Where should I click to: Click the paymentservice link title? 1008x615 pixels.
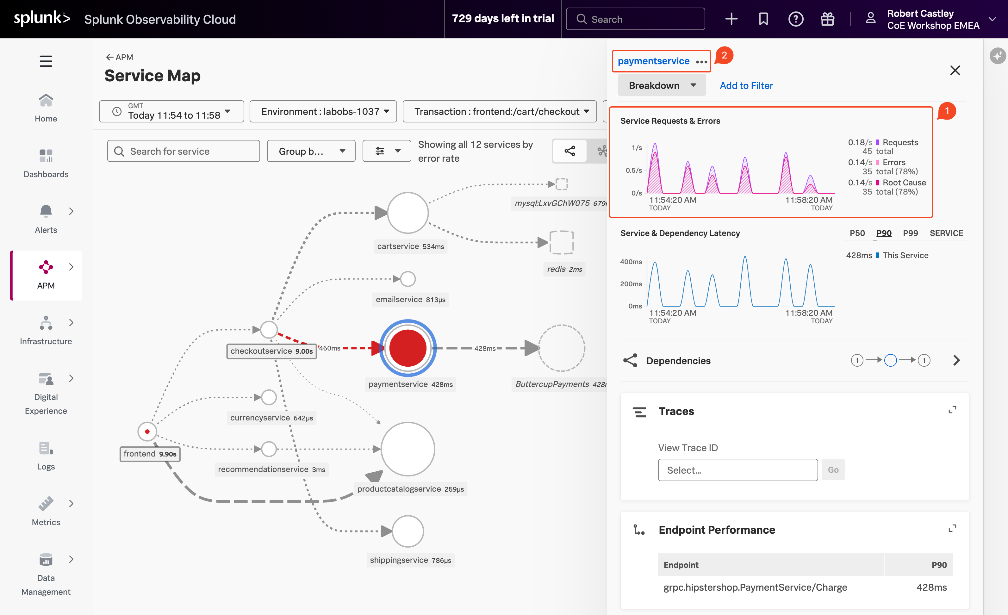point(653,61)
